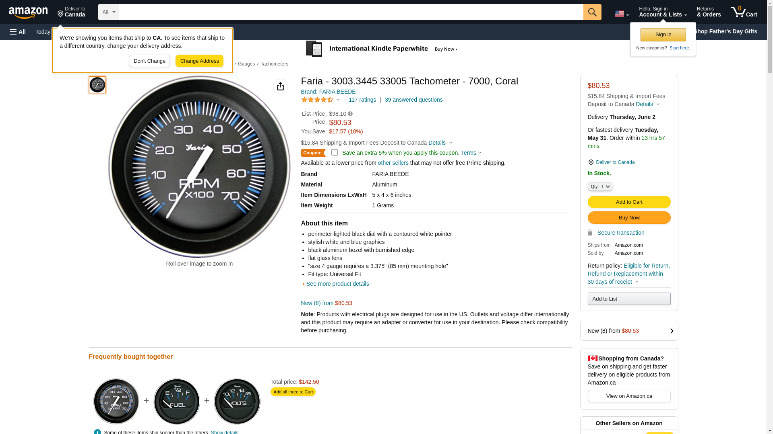Screen dimensions: 773x434
Task: Open Shop Father's Day Gifts nav item
Action: [x=725, y=31]
